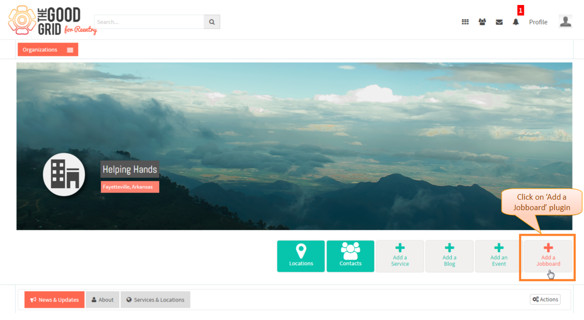Open the people group icon in header
584x320 pixels.
tap(482, 22)
